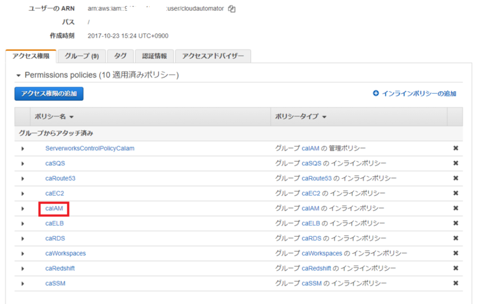
Task: Click インラインポリシーの追加 link
Action: tap(419, 94)
